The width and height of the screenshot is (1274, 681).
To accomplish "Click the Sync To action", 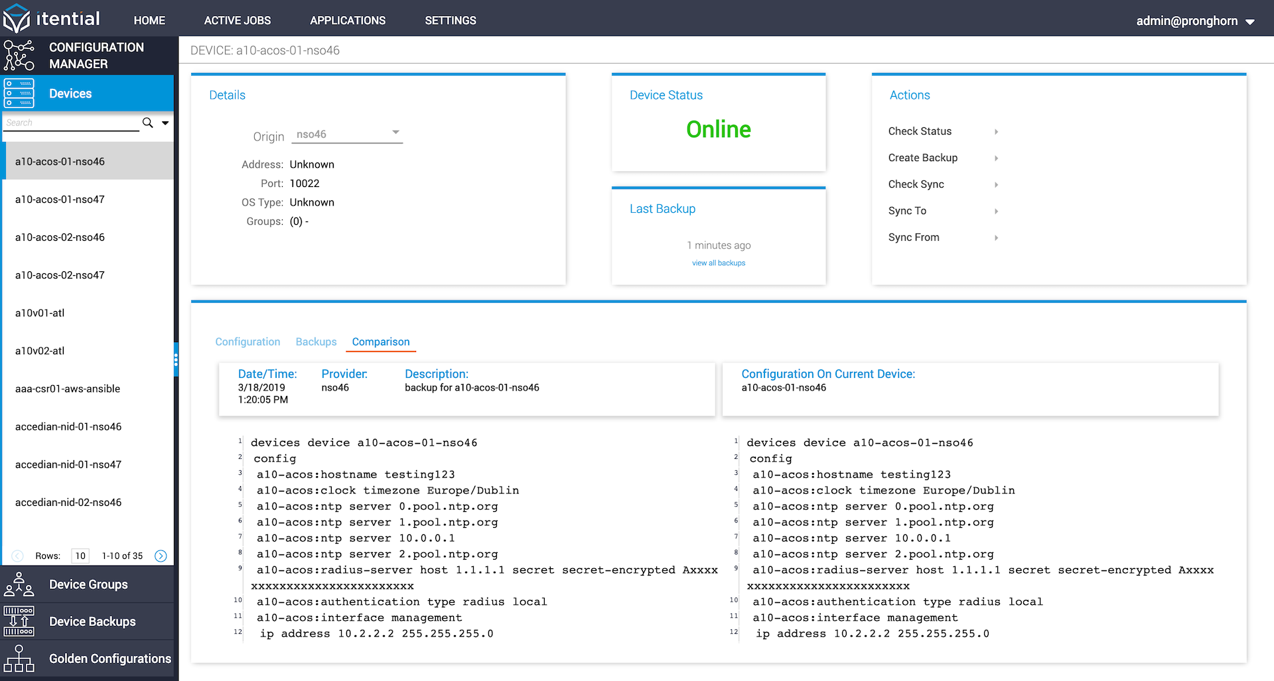I will (907, 211).
